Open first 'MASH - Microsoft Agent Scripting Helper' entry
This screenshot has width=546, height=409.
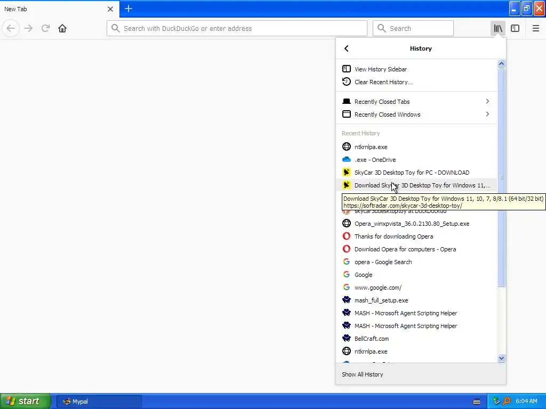[x=416, y=313]
